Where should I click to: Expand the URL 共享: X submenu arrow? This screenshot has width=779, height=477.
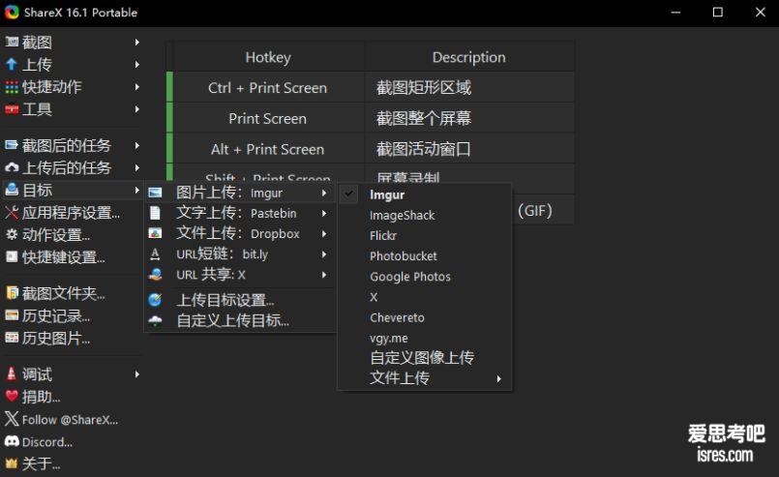click(324, 274)
